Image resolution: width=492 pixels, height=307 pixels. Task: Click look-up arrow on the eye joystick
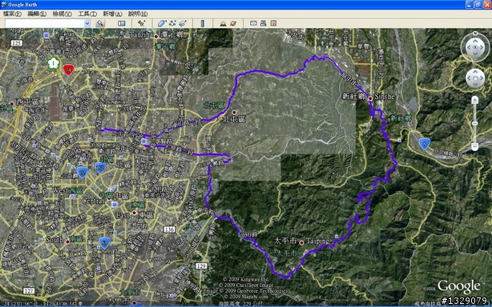click(475, 41)
